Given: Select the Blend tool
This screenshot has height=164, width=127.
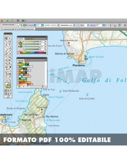Looking at the screenshot, I should (x=10, y=70).
